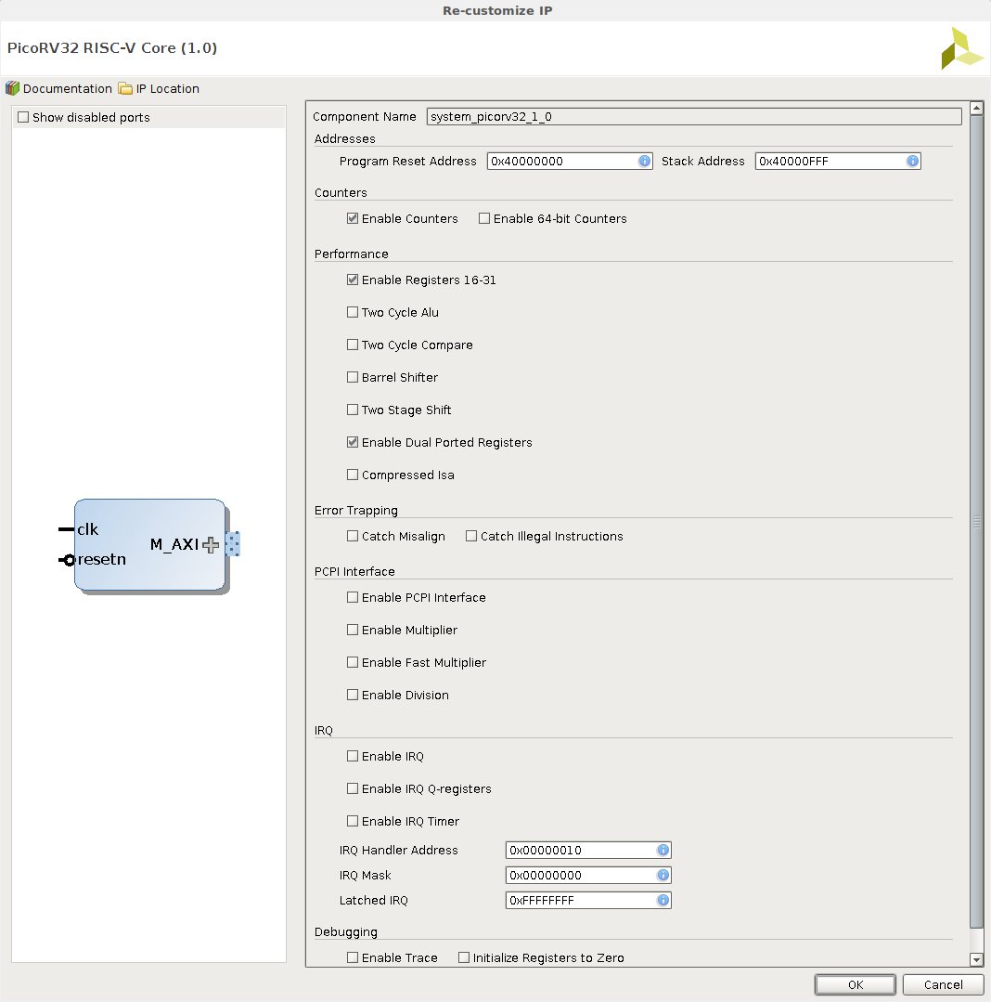Uncheck Enable Dual Ported Registers
991x1002 pixels.
pyautogui.click(x=353, y=442)
